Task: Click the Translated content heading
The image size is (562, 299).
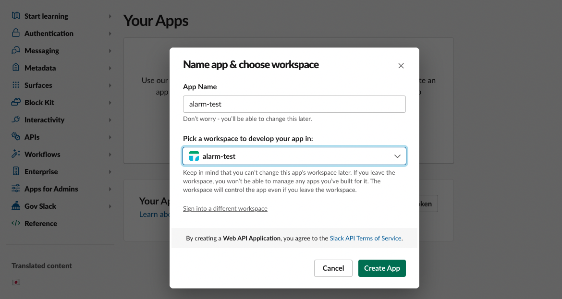Action: (x=42, y=266)
